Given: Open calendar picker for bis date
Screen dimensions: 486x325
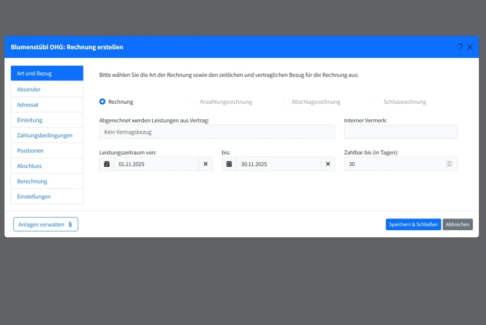Looking at the screenshot, I should click(229, 164).
